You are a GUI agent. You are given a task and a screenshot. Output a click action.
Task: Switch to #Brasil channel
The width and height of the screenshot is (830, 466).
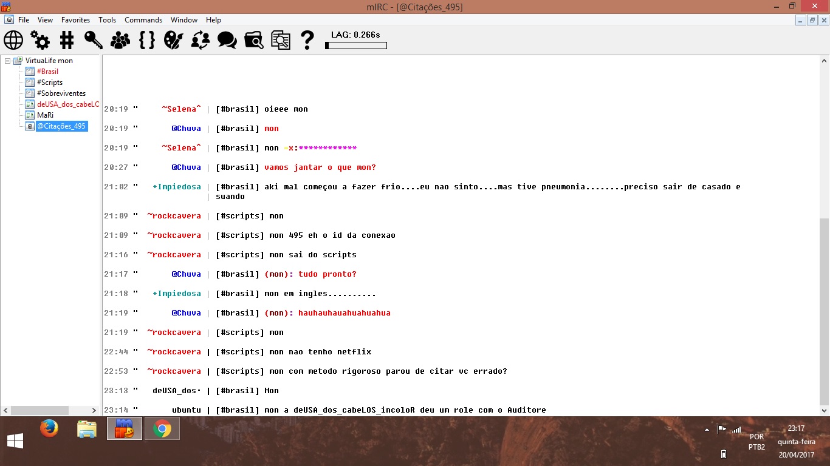coord(47,72)
